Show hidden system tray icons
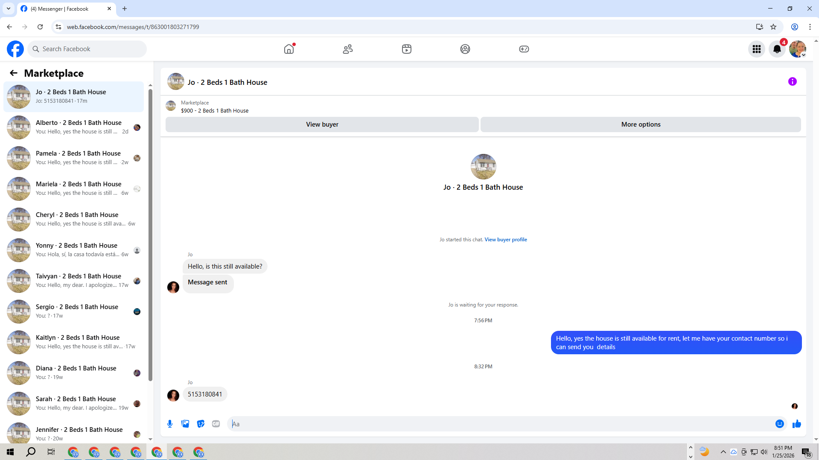Screen dimensions: 819x460 coord(723,452)
